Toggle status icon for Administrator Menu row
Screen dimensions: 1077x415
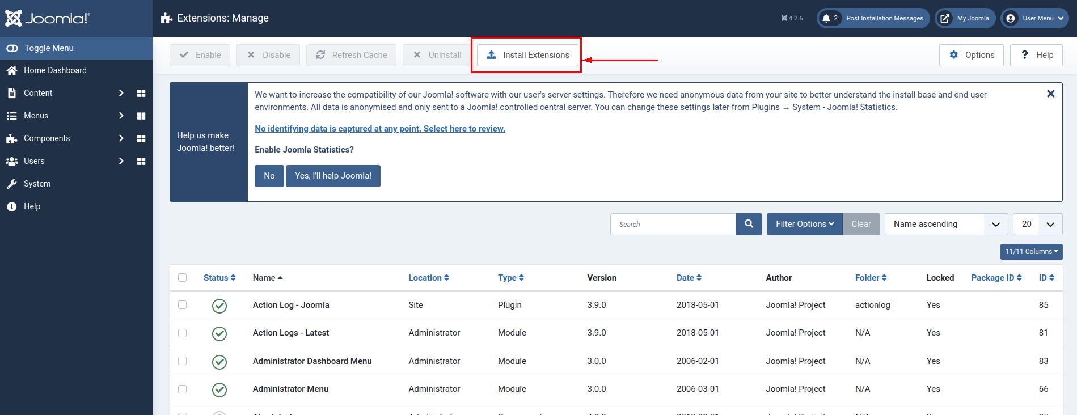coord(219,389)
